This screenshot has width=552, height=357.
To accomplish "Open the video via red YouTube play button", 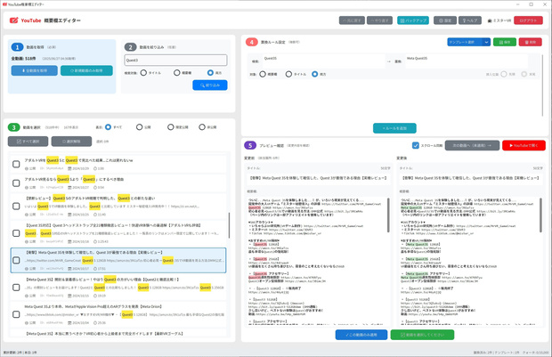I will [x=524, y=145].
